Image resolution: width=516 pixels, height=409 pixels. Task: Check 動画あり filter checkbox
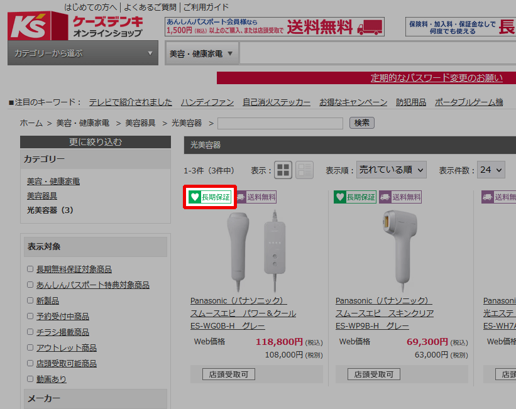[x=30, y=379]
